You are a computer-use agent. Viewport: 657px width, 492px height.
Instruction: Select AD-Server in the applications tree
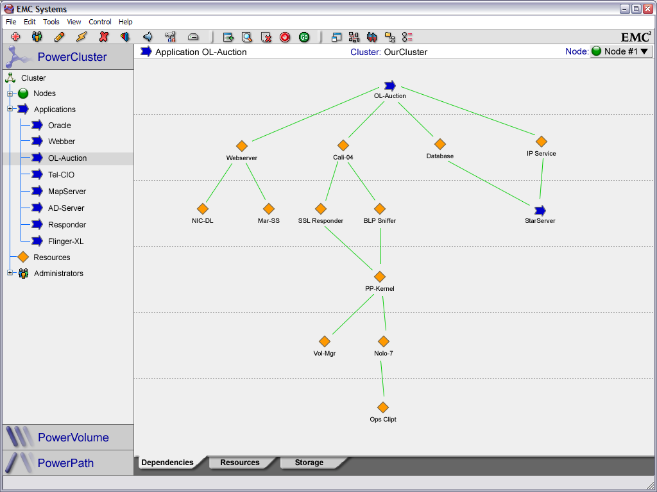tap(66, 208)
